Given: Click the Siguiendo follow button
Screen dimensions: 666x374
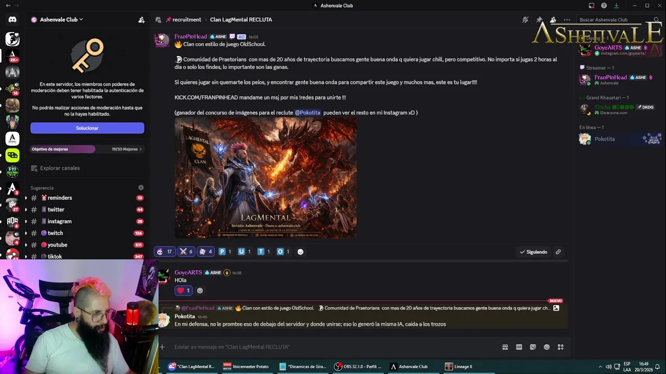Looking at the screenshot, I should 533,252.
